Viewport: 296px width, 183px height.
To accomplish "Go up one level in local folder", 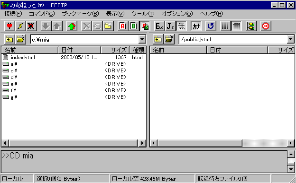I will click(x=9, y=39).
